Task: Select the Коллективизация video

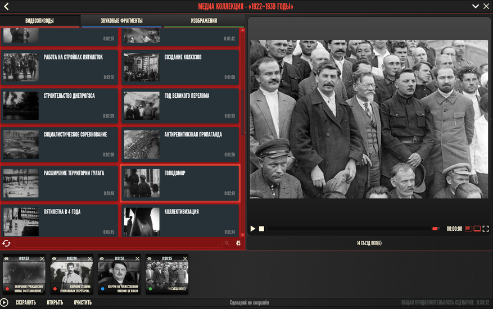Action: 180,221
